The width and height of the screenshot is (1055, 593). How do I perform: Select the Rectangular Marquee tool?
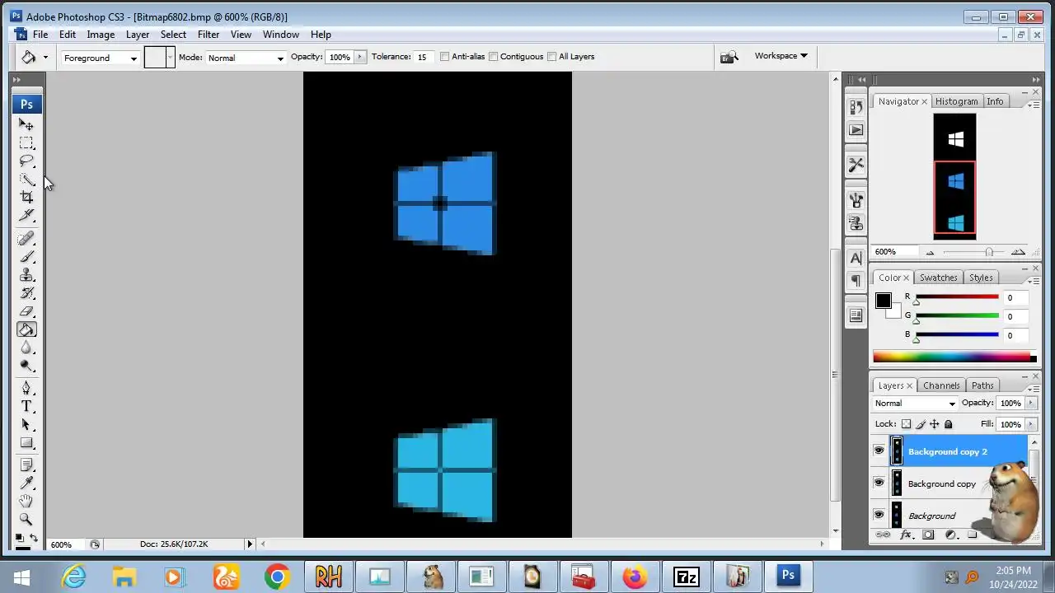[x=26, y=142]
